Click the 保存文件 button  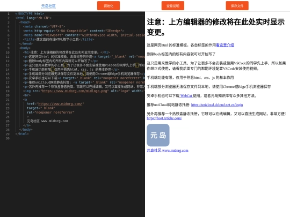pyautogui.click(x=237, y=6)
